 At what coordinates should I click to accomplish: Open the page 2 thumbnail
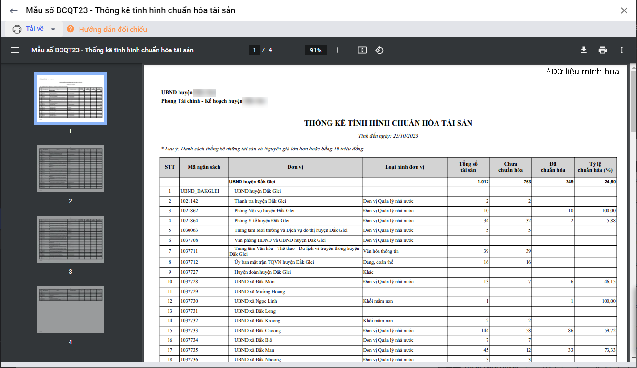tap(70, 169)
